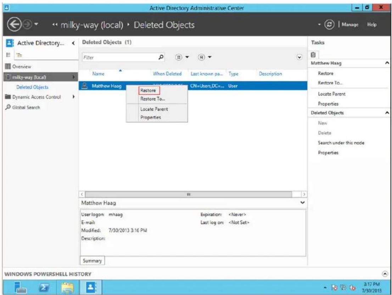Choose Locate Parent from the context menu

coord(154,109)
